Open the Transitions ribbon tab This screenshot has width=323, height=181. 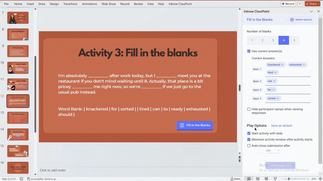click(x=70, y=4)
